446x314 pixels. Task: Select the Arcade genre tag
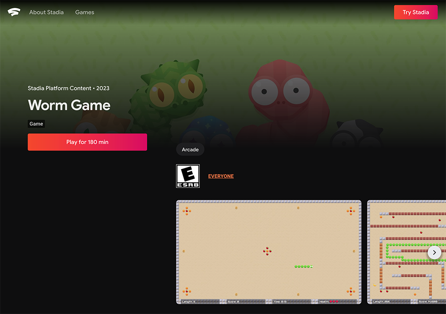[190, 150]
